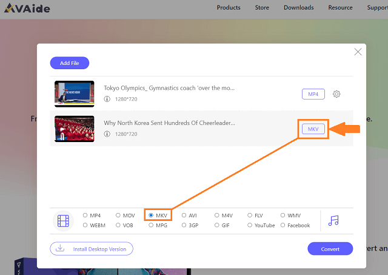
Task: Open Store menu item
Action: [262, 8]
